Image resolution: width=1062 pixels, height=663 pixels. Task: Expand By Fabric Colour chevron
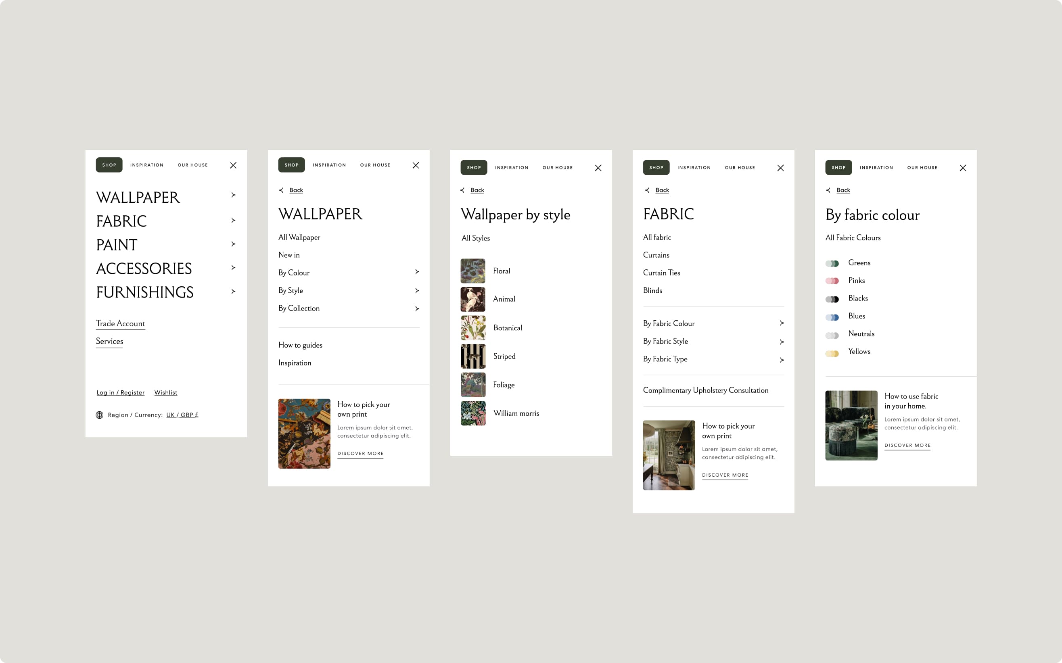click(x=782, y=323)
